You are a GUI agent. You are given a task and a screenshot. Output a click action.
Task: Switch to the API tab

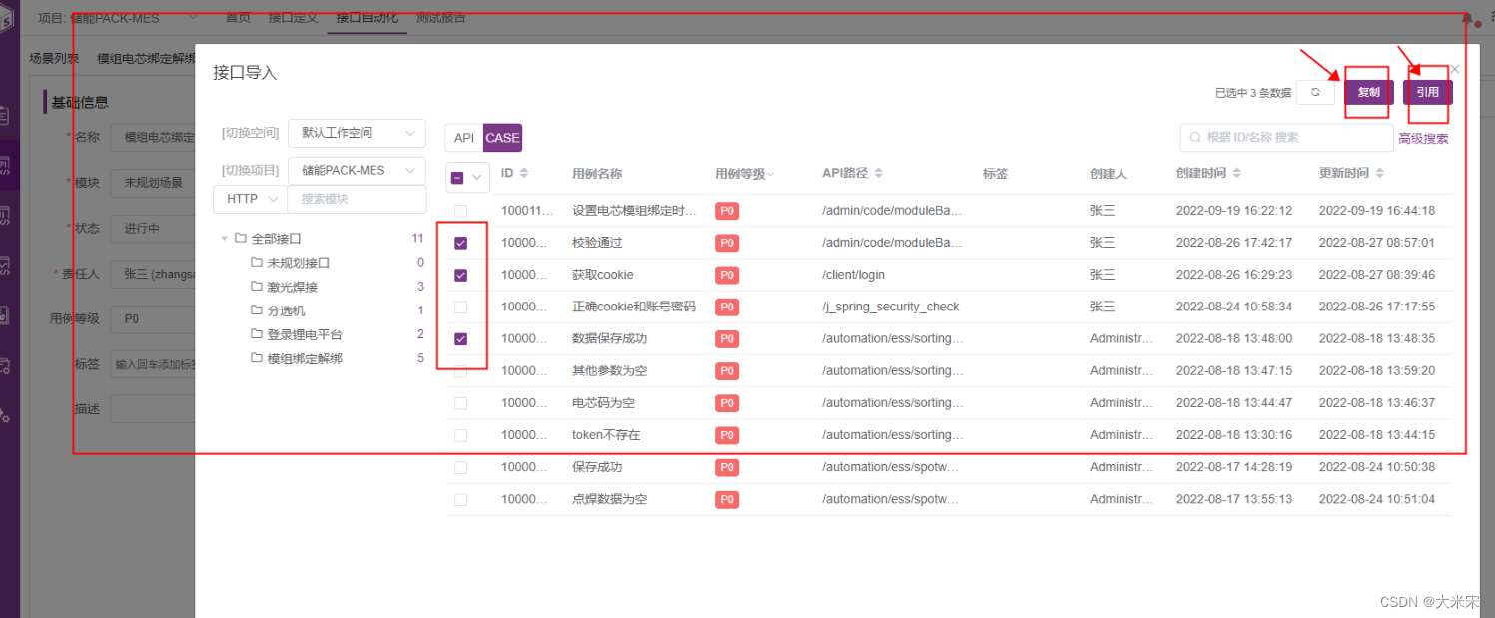[x=464, y=138]
